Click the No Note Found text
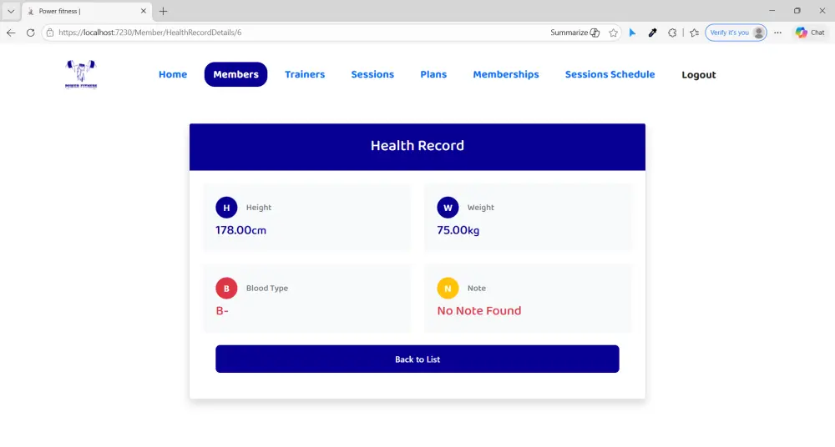Viewport: 835px width, 447px height. 479,311
